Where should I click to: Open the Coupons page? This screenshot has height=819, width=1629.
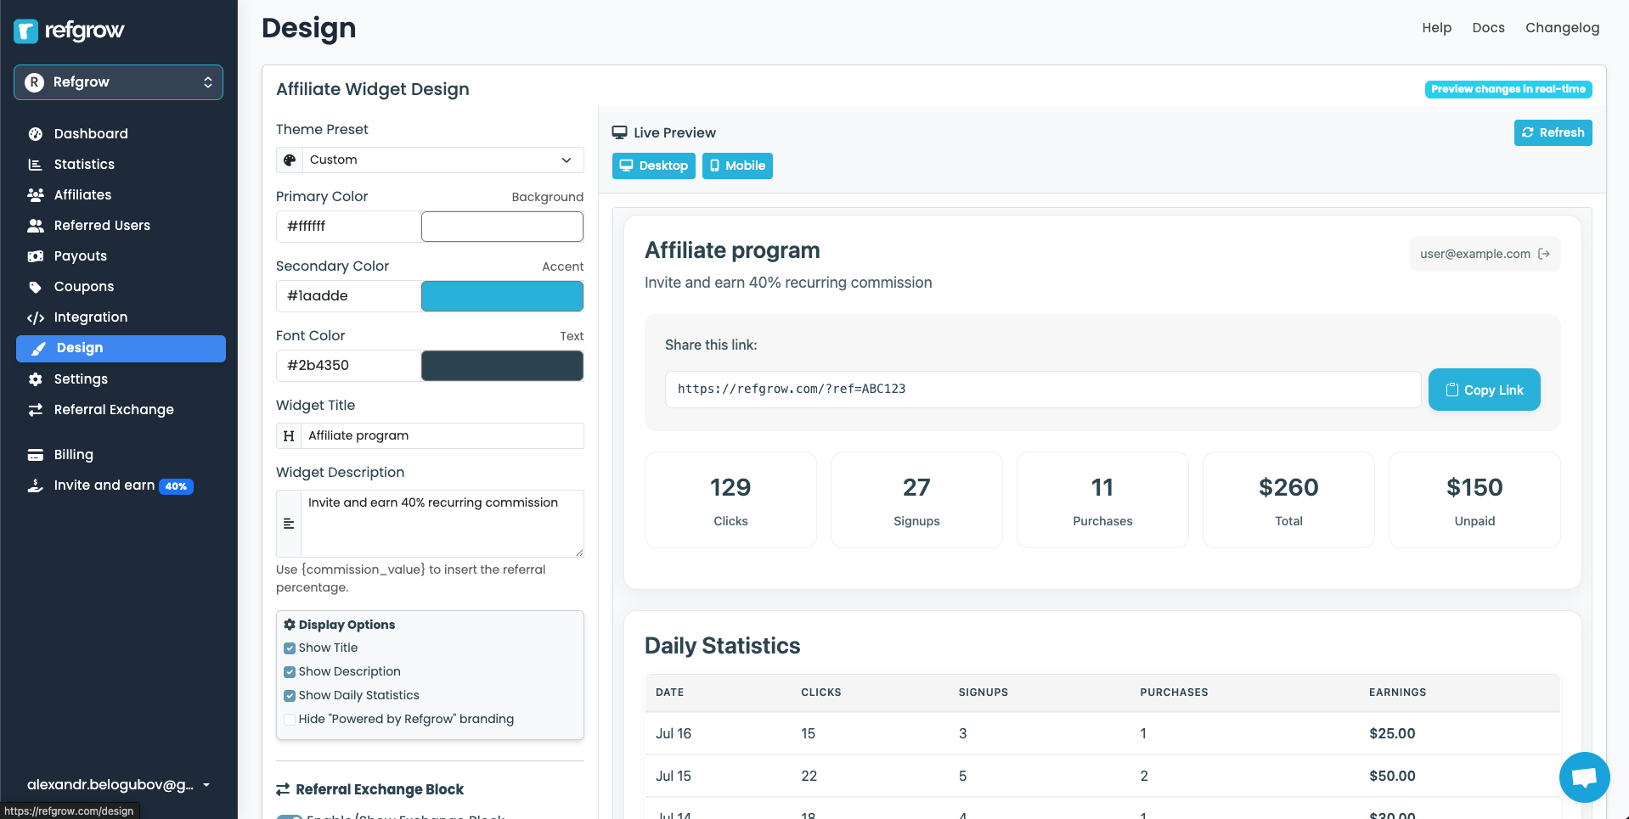(x=84, y=287)
